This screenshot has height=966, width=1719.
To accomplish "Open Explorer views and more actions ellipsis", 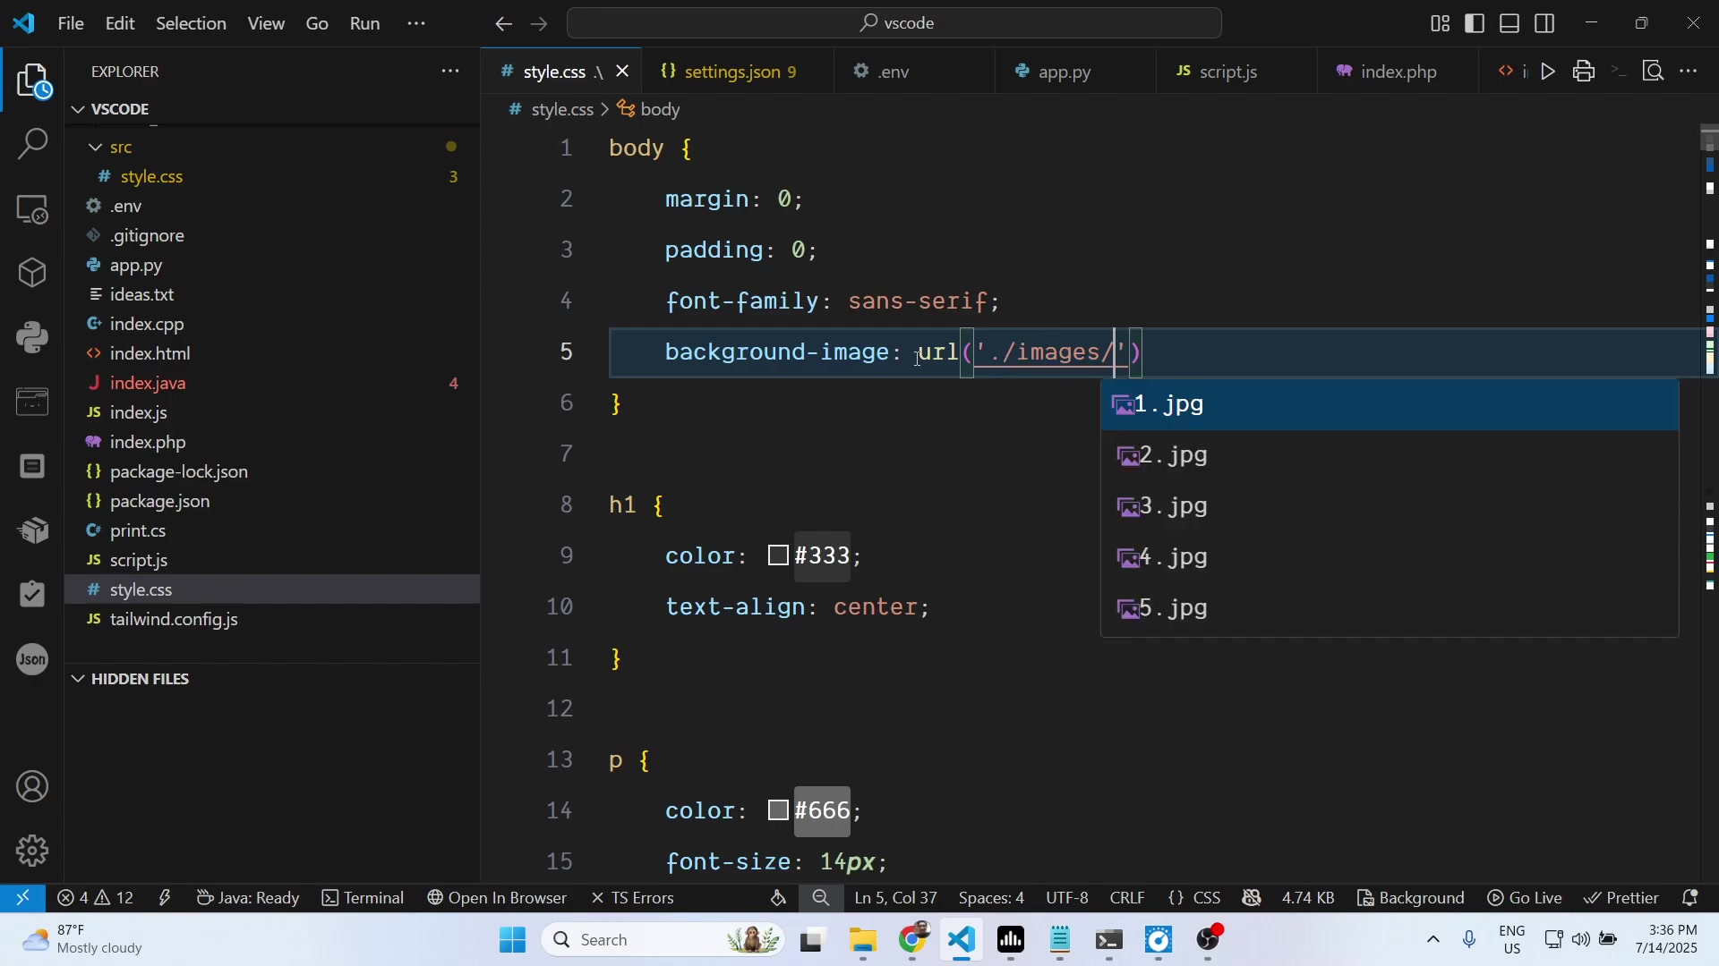I will (x=449, y=72).
